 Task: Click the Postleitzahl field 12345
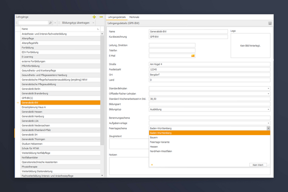pos(210,69)
